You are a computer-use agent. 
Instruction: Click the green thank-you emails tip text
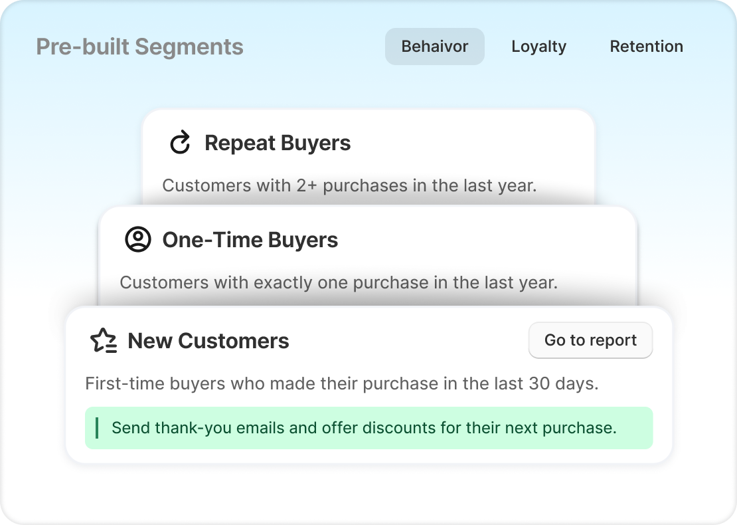pos(364,428)
